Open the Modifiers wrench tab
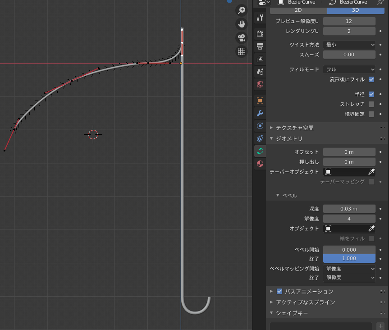Viewport: 389px width, 330px height. [x=260, y=113]
